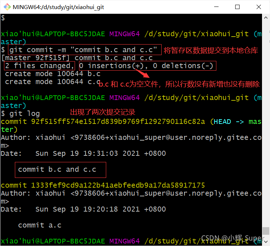Click Author line under commit 92f515ff
Screen dimensions: 270x246
coord(131,141)
